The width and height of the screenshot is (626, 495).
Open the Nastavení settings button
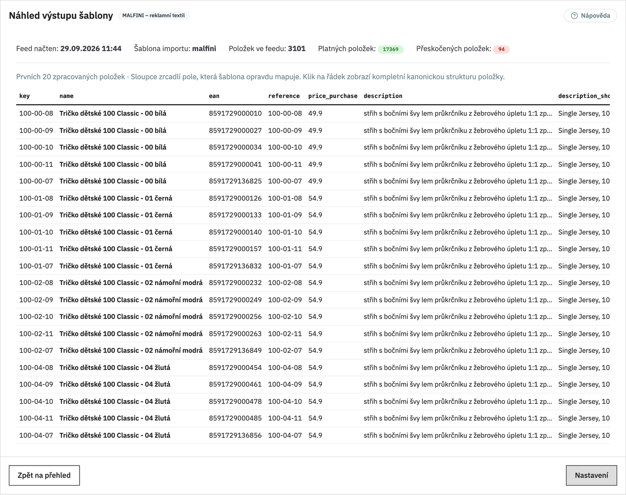tap(591, 475)
